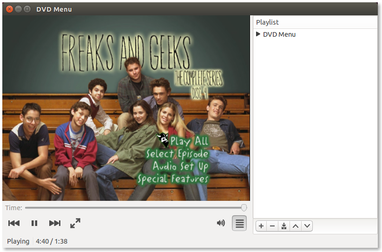Close the DVD Menu window
The height and width of the screenshot is (252, 382).
tap(9, 9)
